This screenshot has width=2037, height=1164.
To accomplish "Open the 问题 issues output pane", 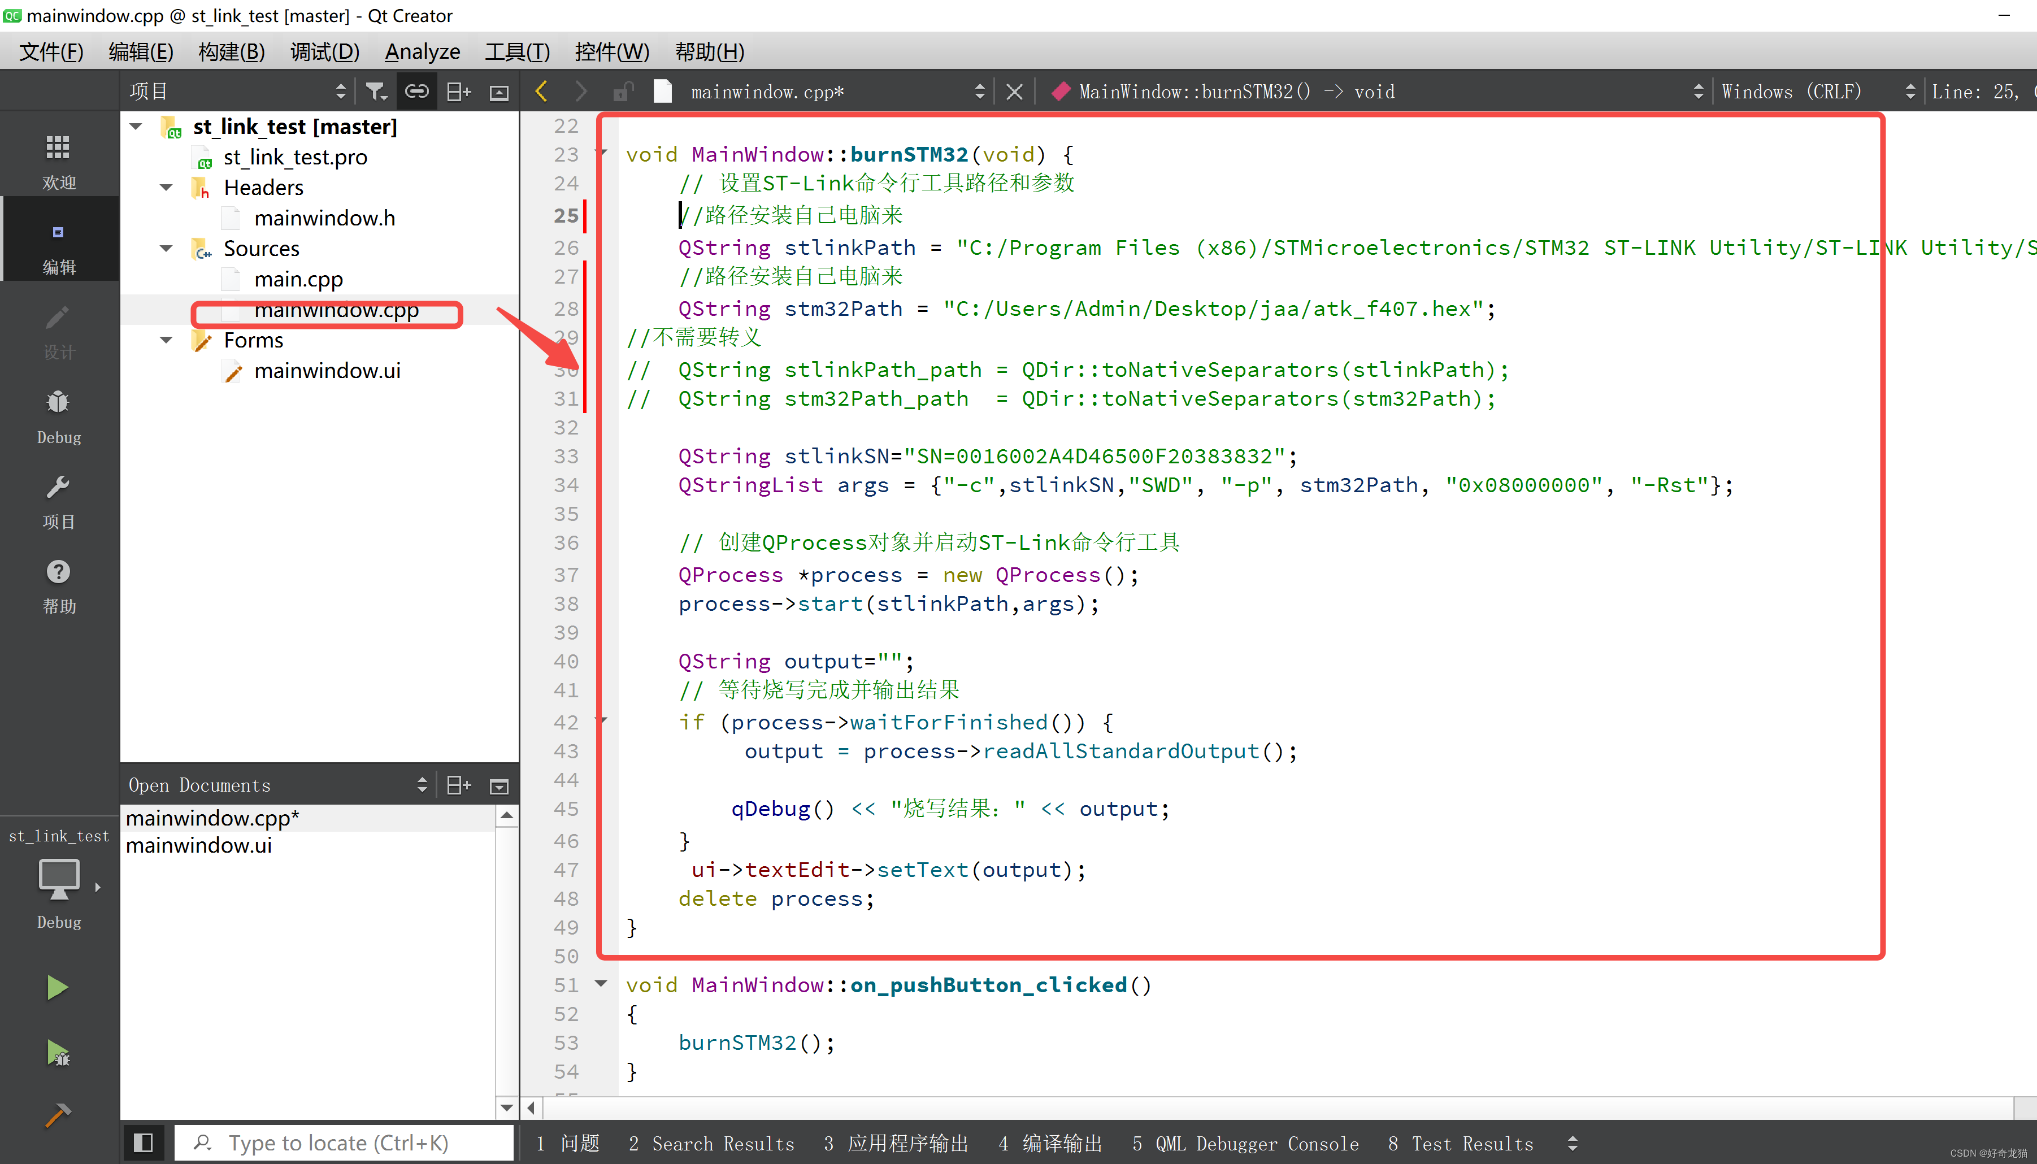I will pyautogui.click(x=568, y=1143).
